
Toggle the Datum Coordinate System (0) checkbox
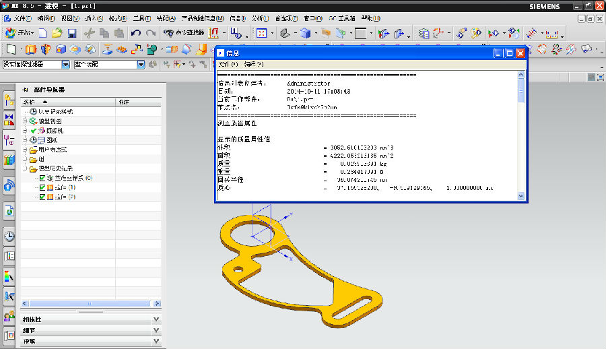42,178
